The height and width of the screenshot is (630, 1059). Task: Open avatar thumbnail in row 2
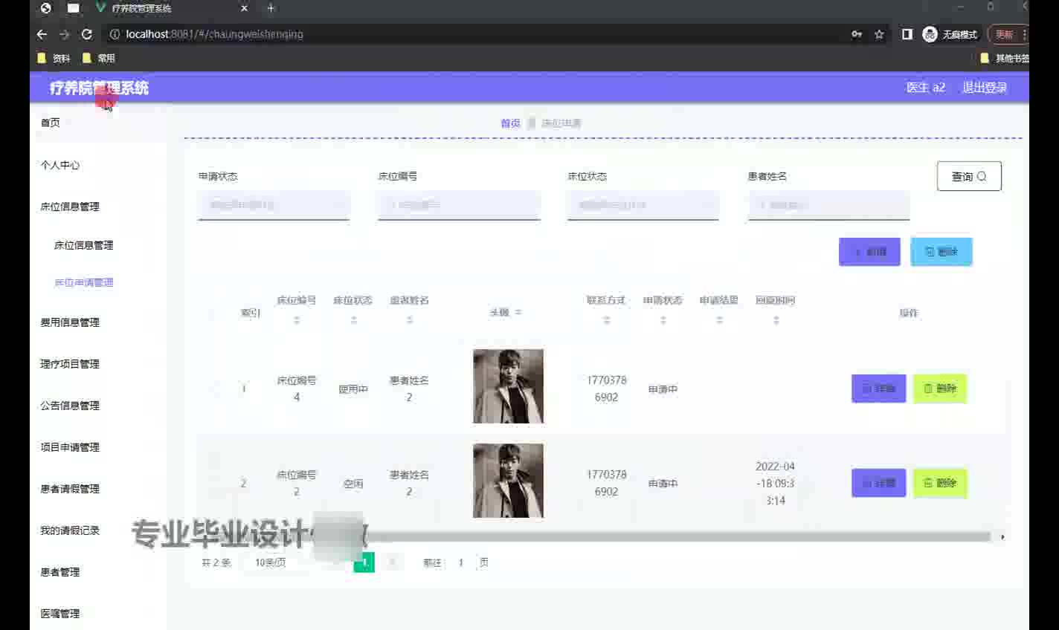point(508,481)
